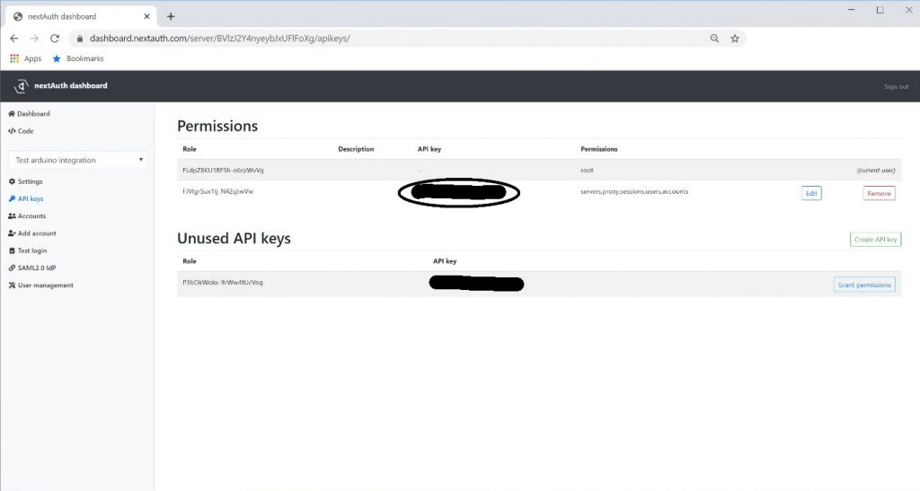Click the role ID in the Unused API keys row
Image resolution: width=920 pixels, height=491 pixels.
(223, 283)
